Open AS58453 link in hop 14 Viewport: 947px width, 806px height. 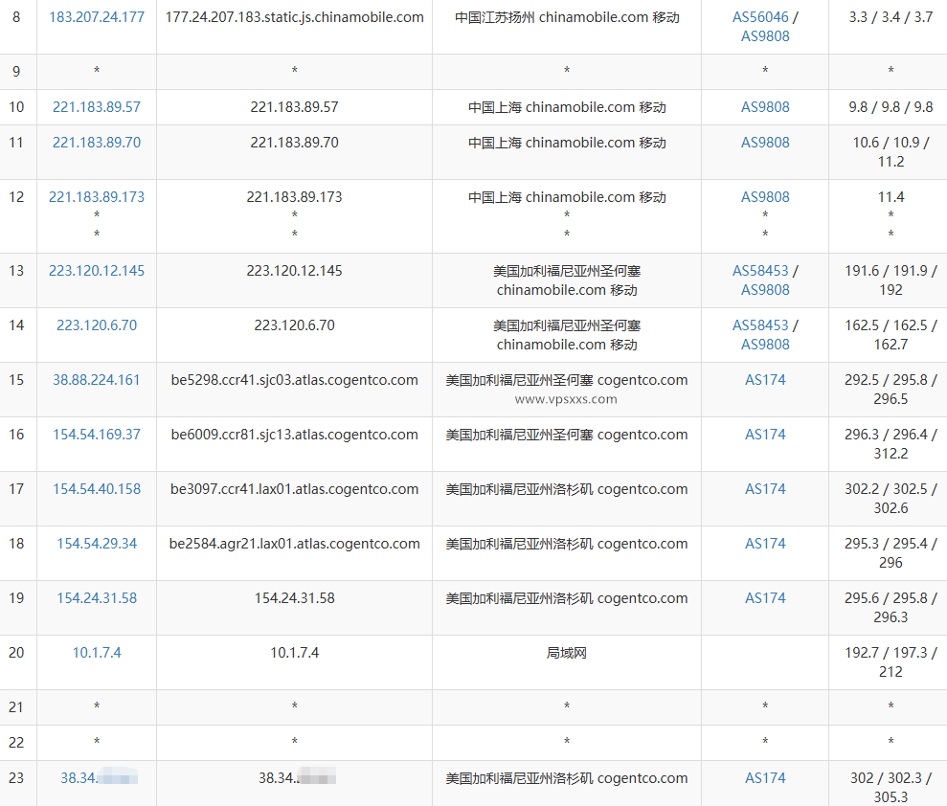point(760,325)
